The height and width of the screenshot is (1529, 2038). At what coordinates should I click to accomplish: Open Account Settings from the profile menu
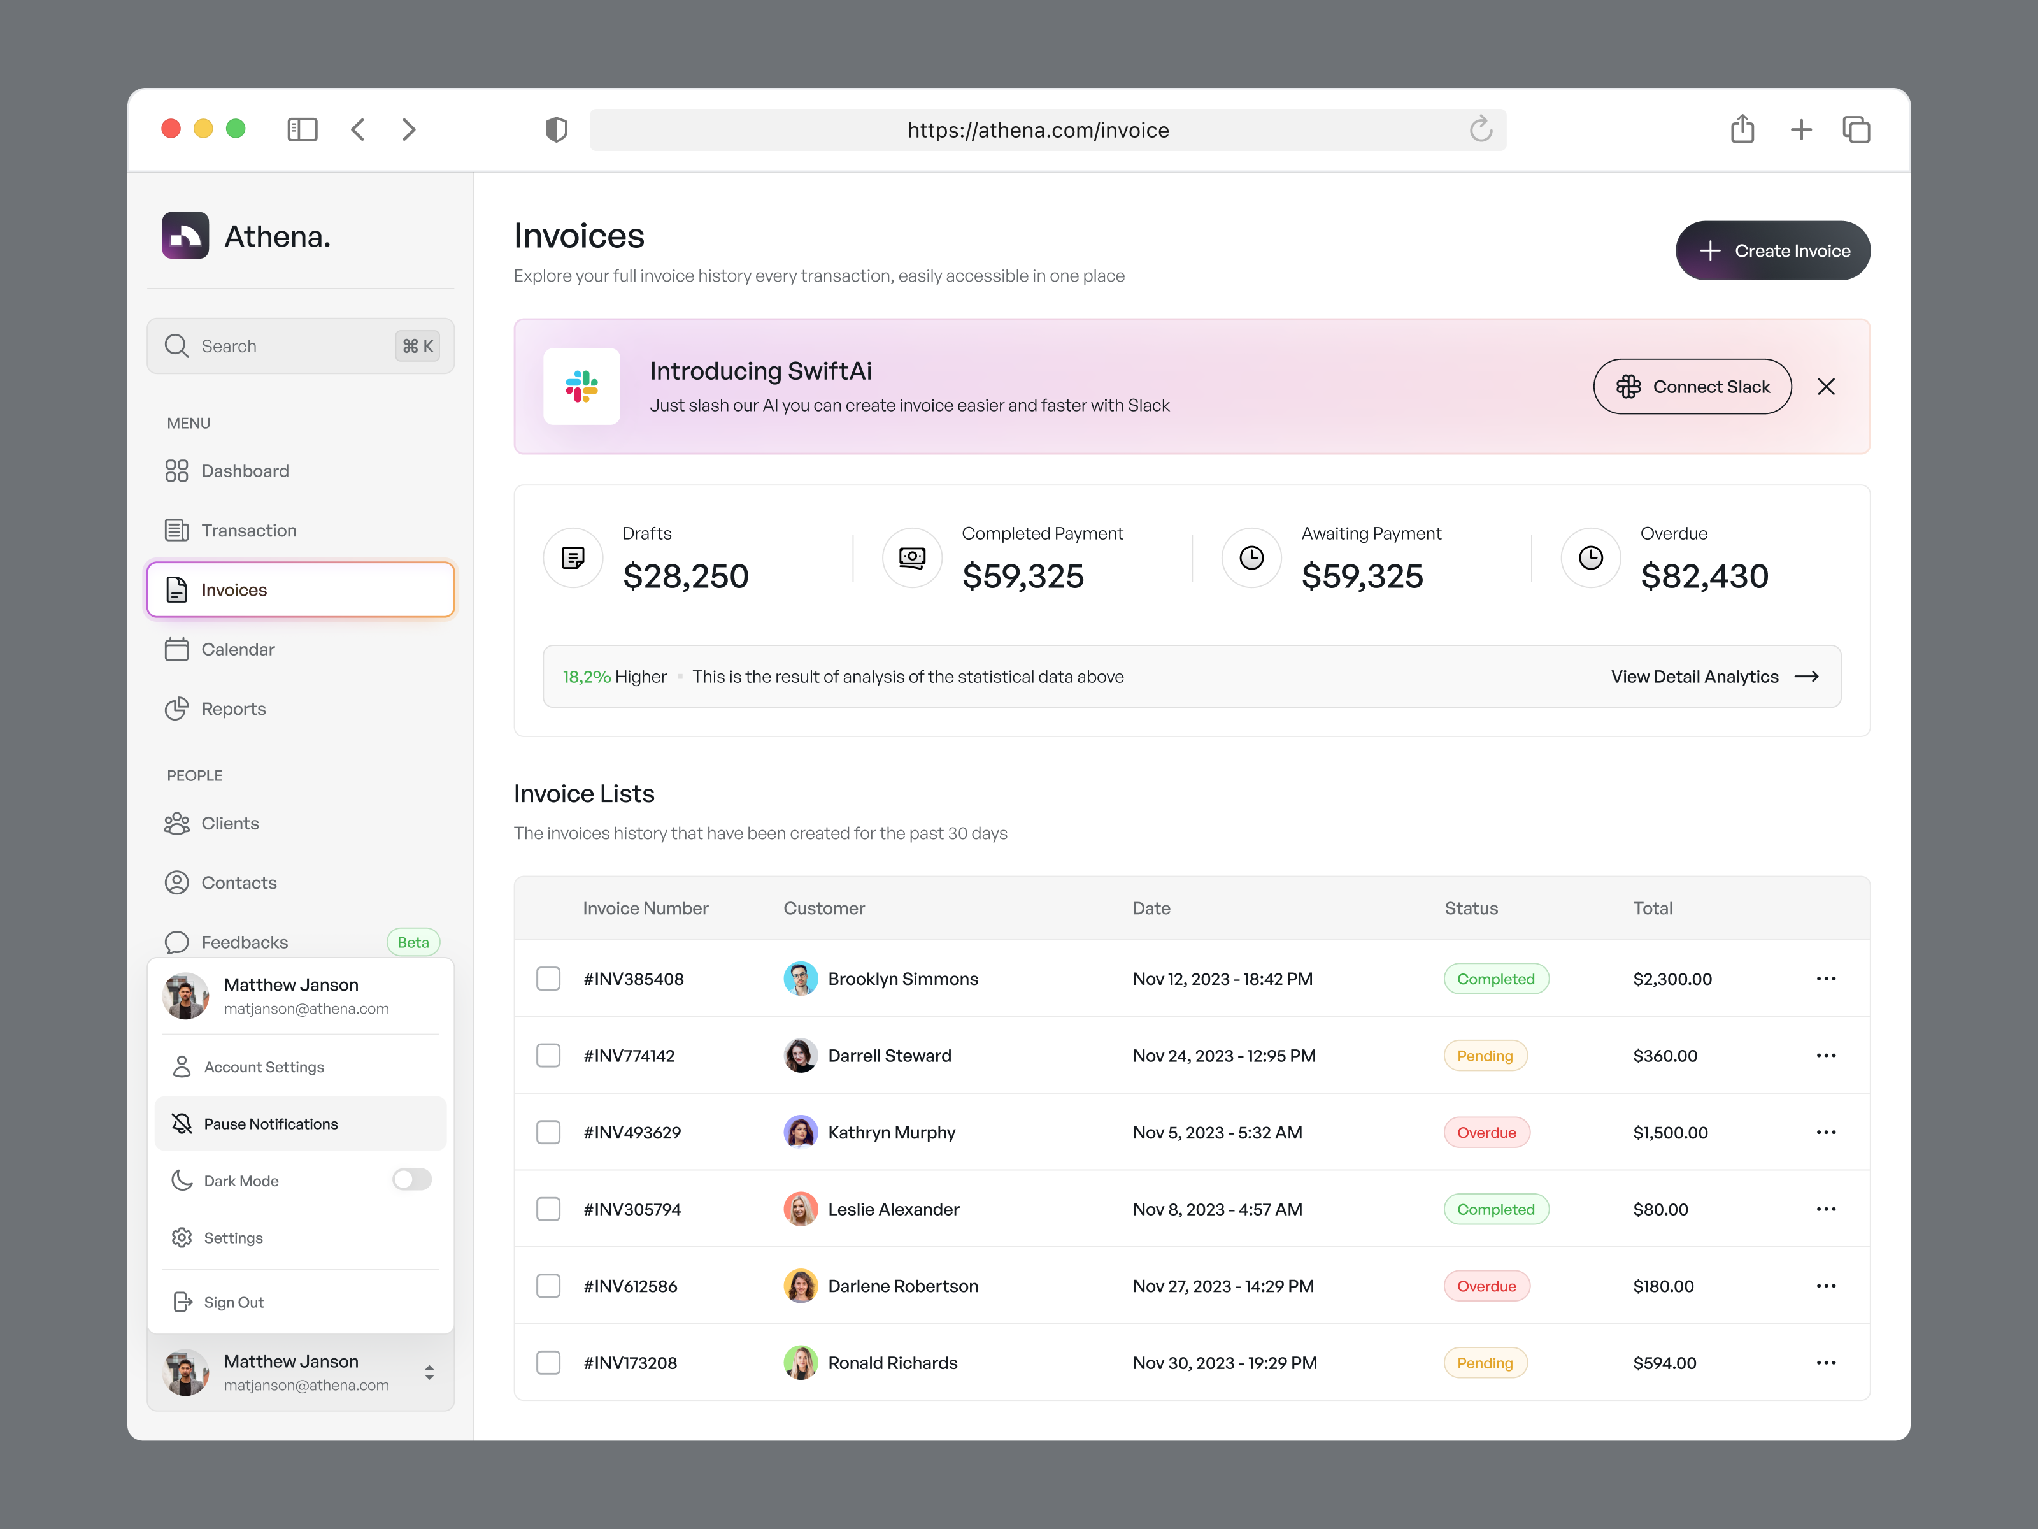264,1066
